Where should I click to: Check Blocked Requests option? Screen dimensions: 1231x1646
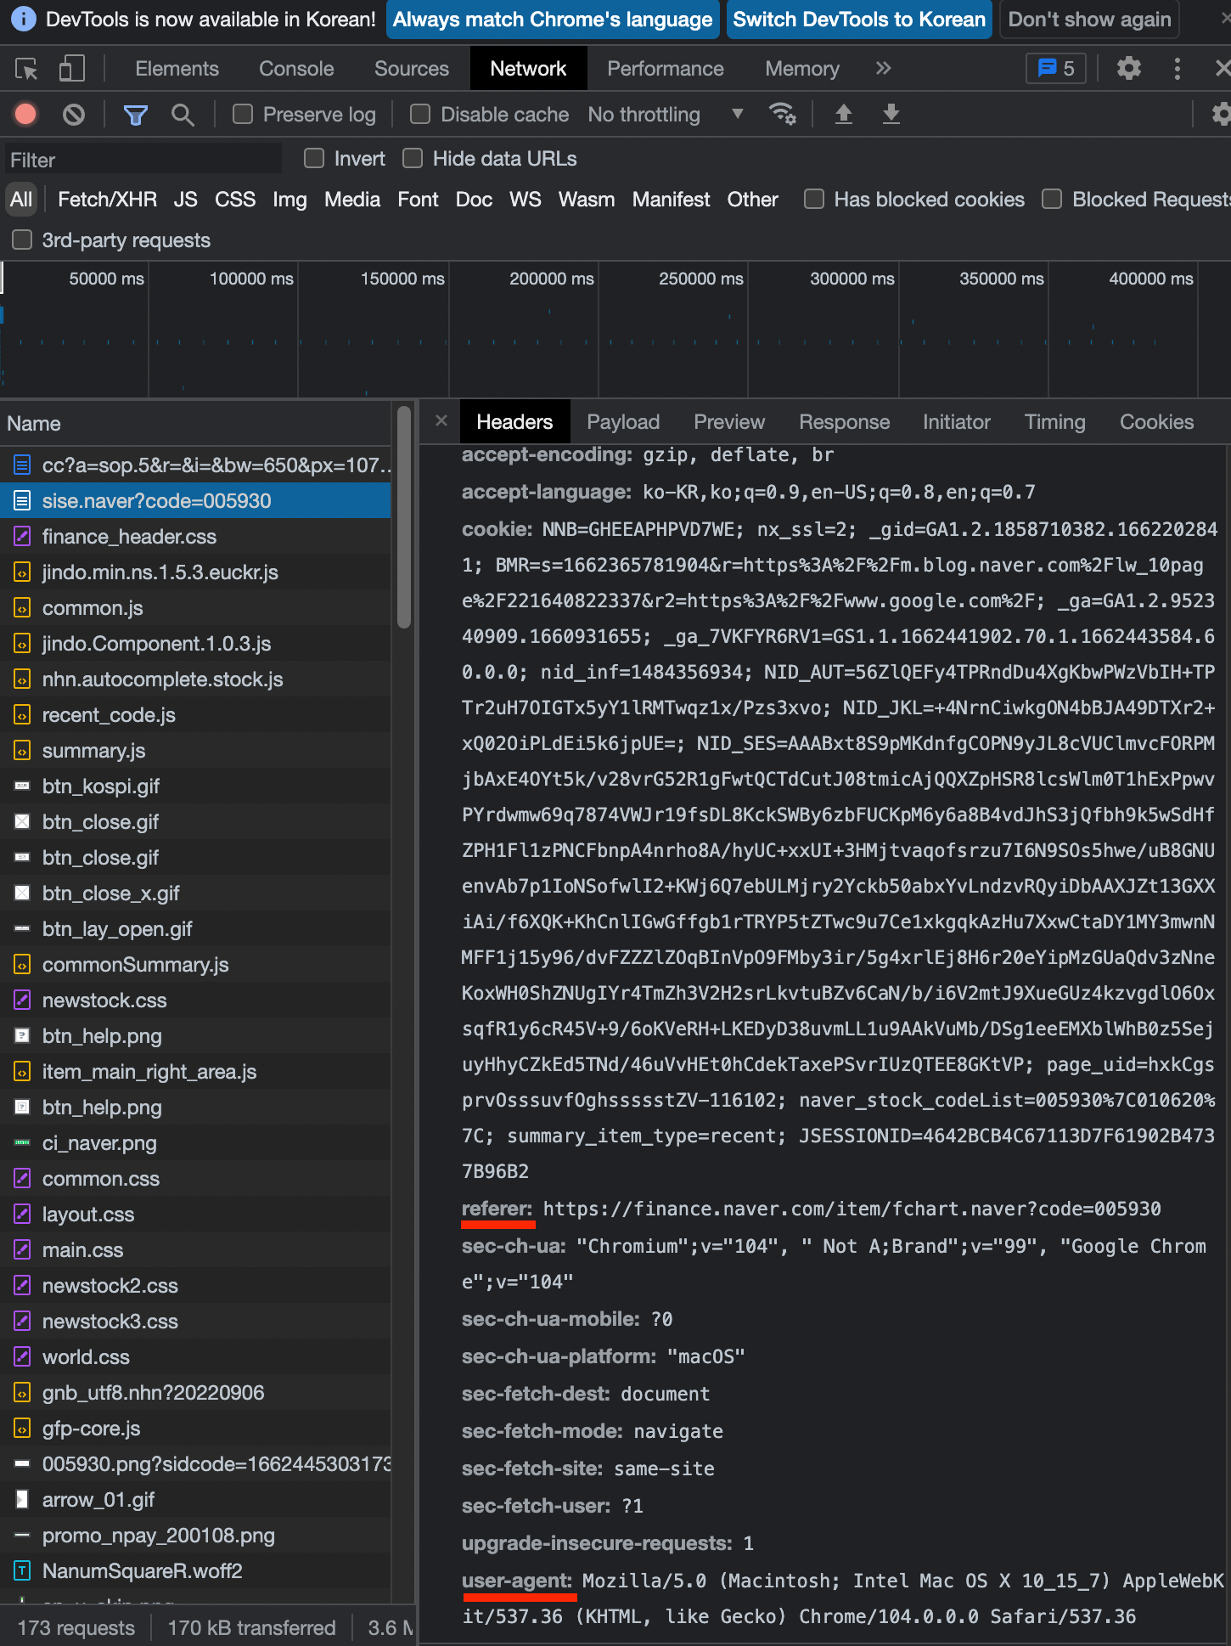pos(1052,200)
